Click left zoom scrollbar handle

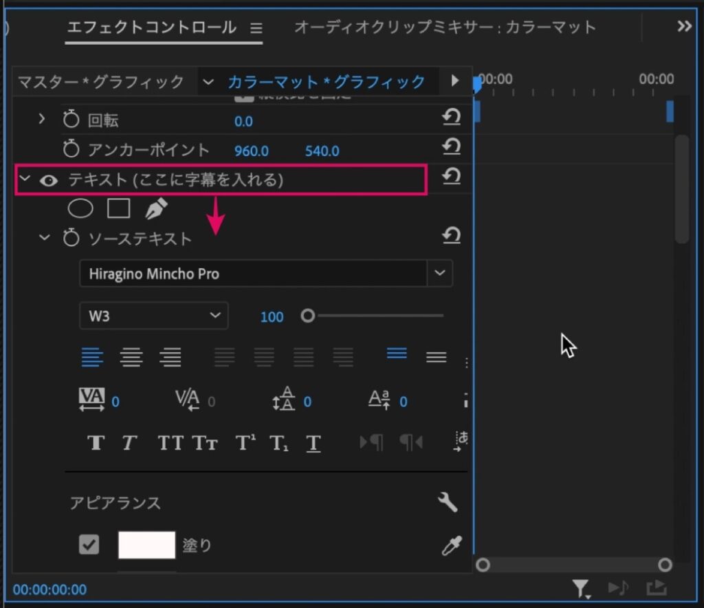(483, 565)
